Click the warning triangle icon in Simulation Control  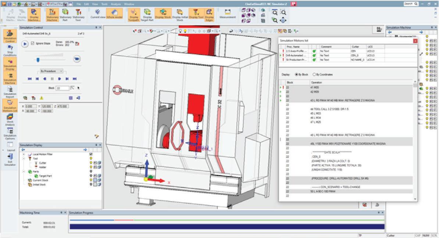click(42, 98)
